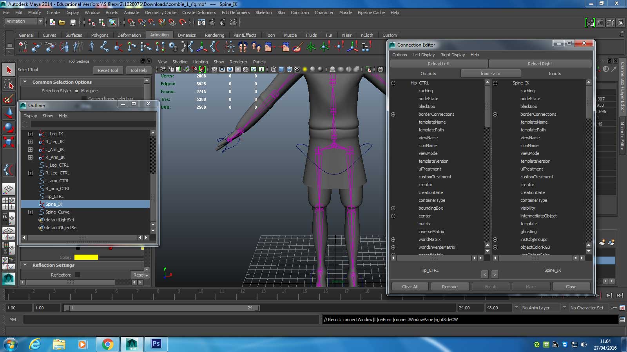
Task: Click Clear All in Connection Editor
Action: [410, 287]
